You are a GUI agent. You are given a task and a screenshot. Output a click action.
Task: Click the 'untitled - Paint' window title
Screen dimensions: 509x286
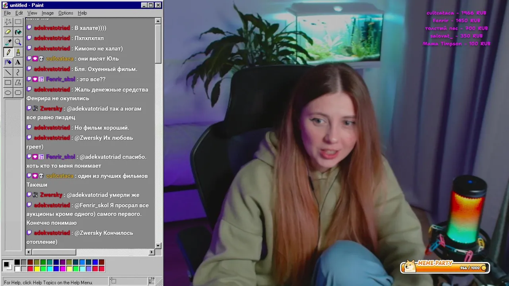27,5
